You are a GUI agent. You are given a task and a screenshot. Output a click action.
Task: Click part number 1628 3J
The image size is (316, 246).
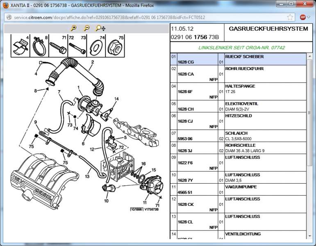pyautogui.click(x=185, y=150)
